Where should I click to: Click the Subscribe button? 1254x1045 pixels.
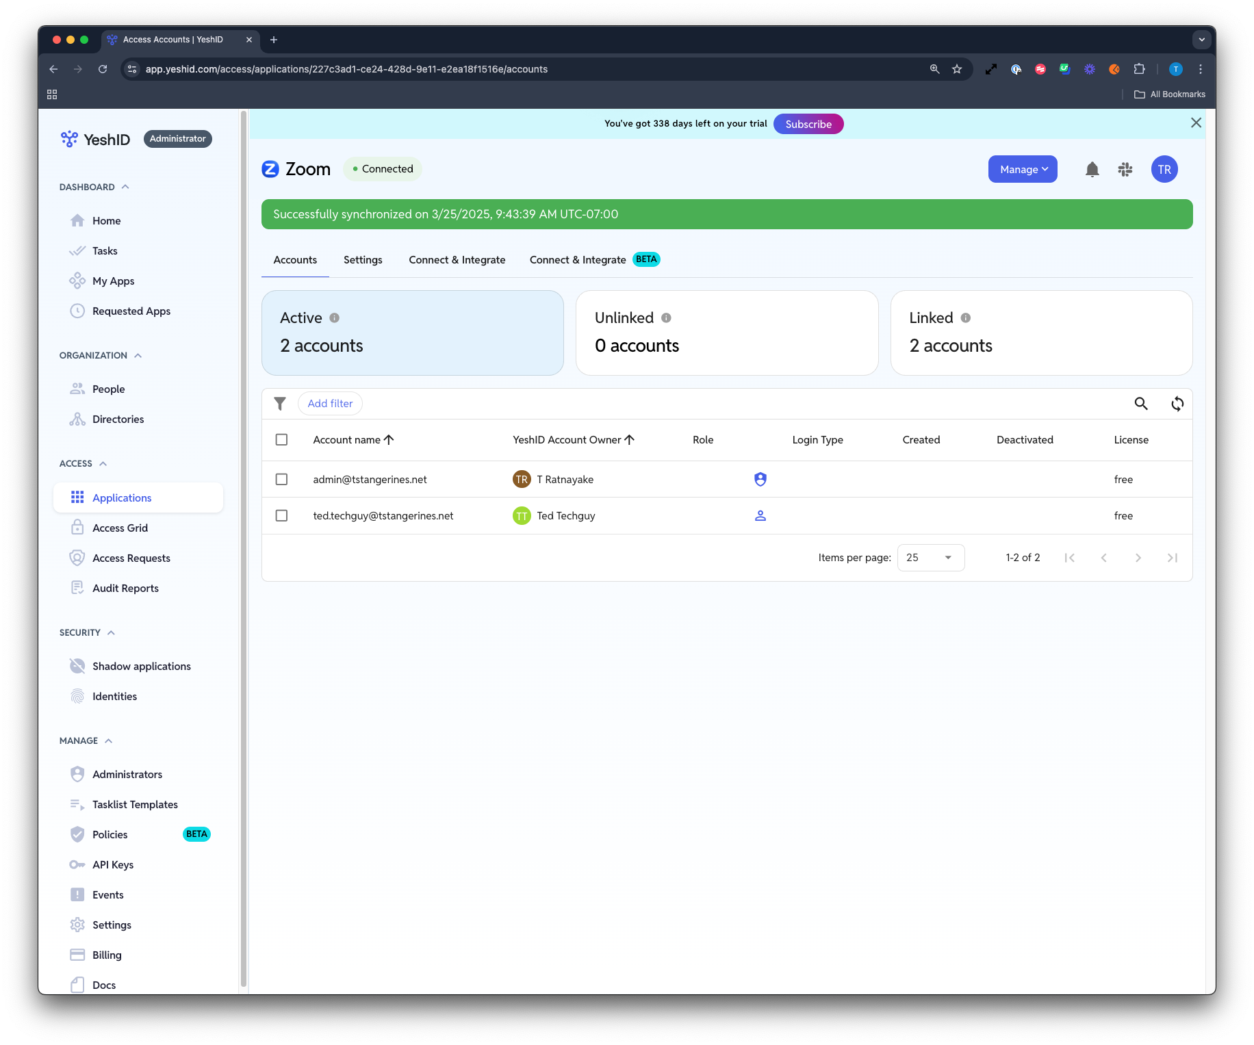pyautogui.click(x=808, y=124)
